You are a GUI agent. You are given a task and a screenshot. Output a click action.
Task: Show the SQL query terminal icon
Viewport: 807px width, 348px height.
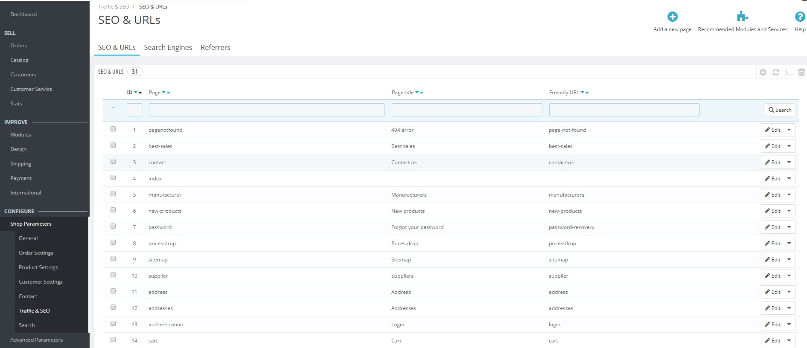pyautogui.click(x=789, y=72)
